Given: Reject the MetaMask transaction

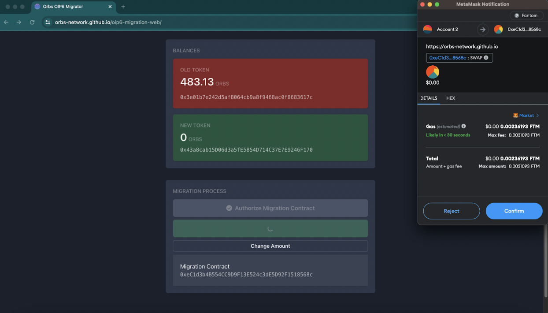Looking at the screenshot, I should pyautogui.click(x=452, y=211).
